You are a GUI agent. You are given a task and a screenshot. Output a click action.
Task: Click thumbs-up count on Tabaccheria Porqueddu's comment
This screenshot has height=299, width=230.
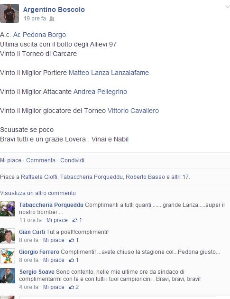77,220
